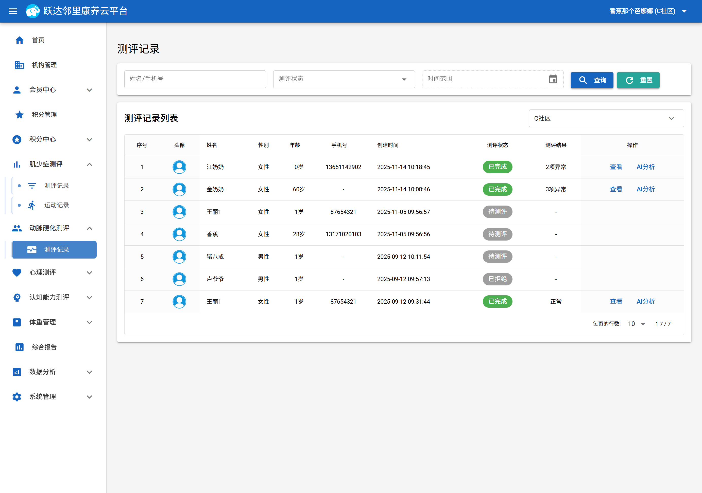This screenshot has height=493, width=702.
Task: Open the user account dropdown 香蕉那个芭娜娜
Action: (648, 11)
